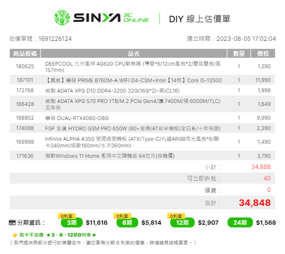Click the pointing hand emoji before 刷卡不加價
This screenshot has width=285, height=254.
pyautogui.click(x=15, y=235)
